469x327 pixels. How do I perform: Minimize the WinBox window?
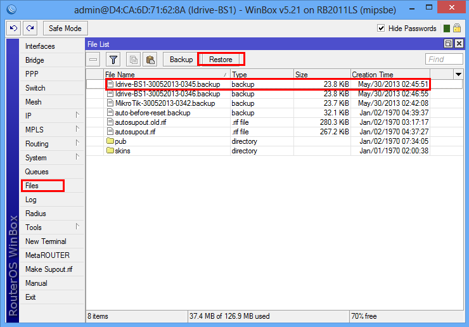[412, 8]
